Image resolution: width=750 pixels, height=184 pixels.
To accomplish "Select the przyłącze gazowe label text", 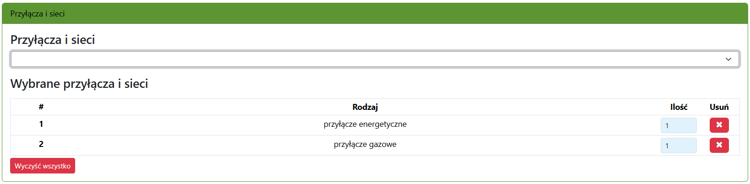I will [365, 145].
